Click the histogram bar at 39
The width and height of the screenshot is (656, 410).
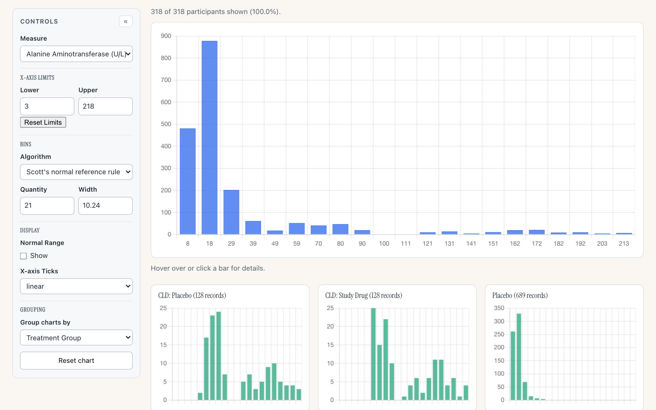click(253, 228)
